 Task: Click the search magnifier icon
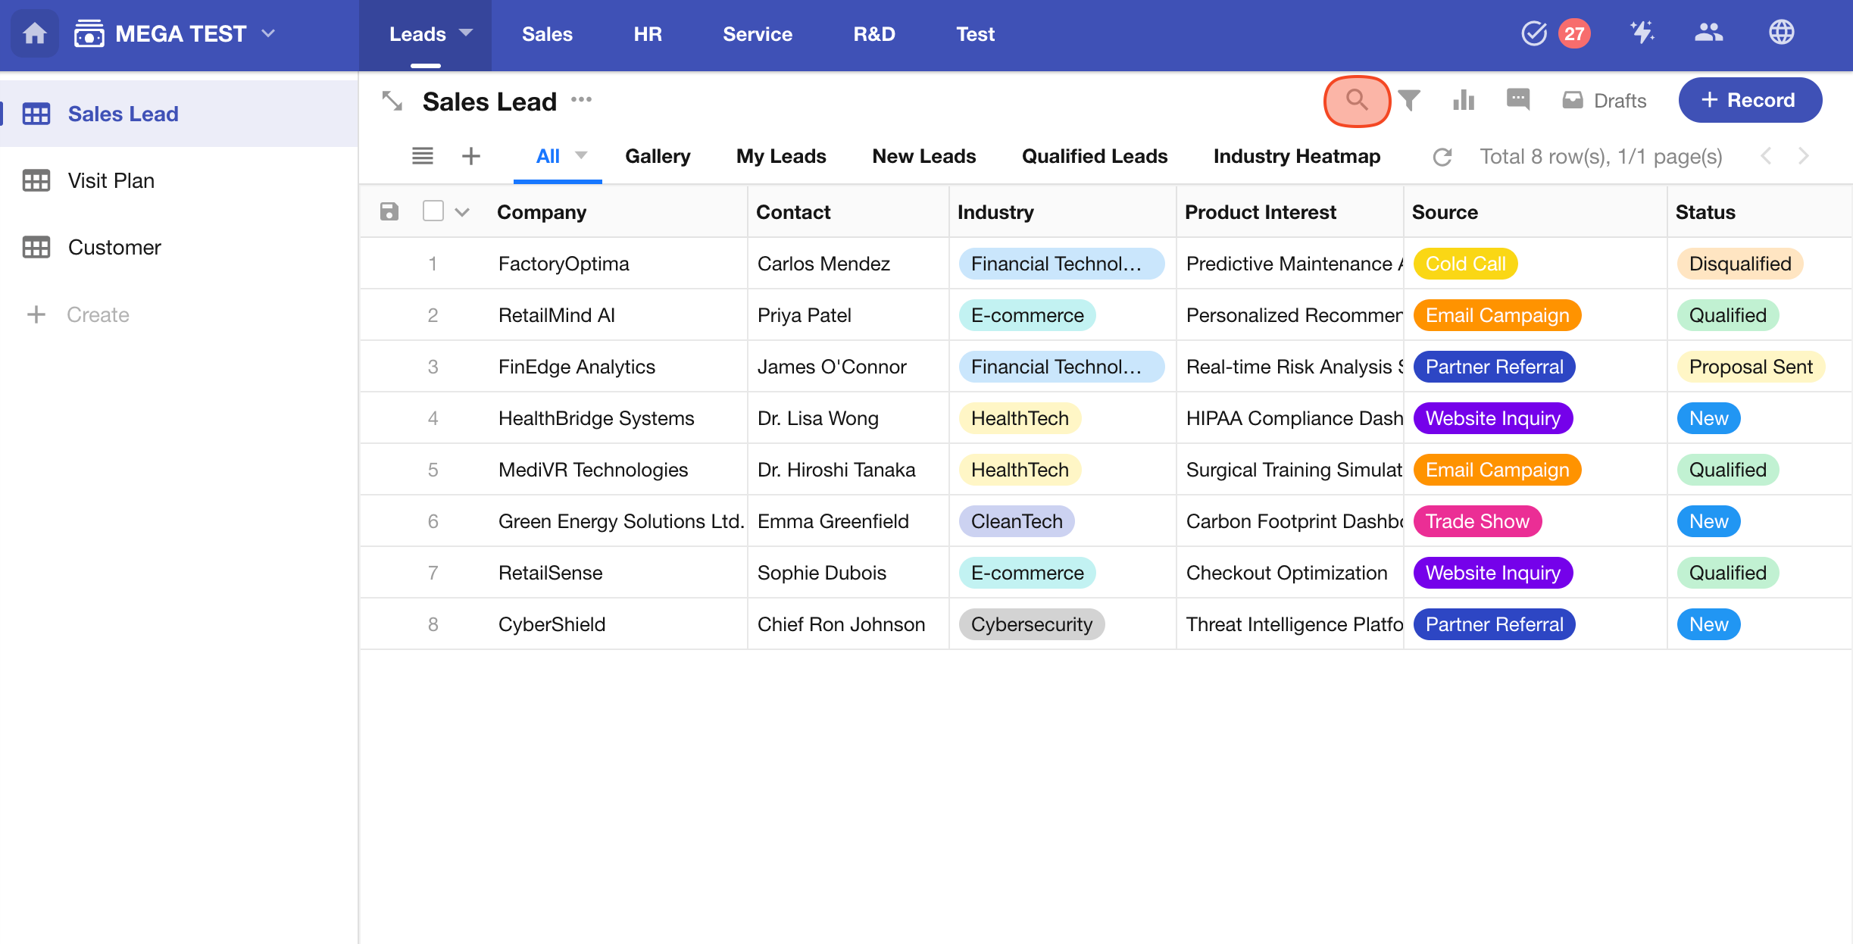click(x=1356, y=101)
